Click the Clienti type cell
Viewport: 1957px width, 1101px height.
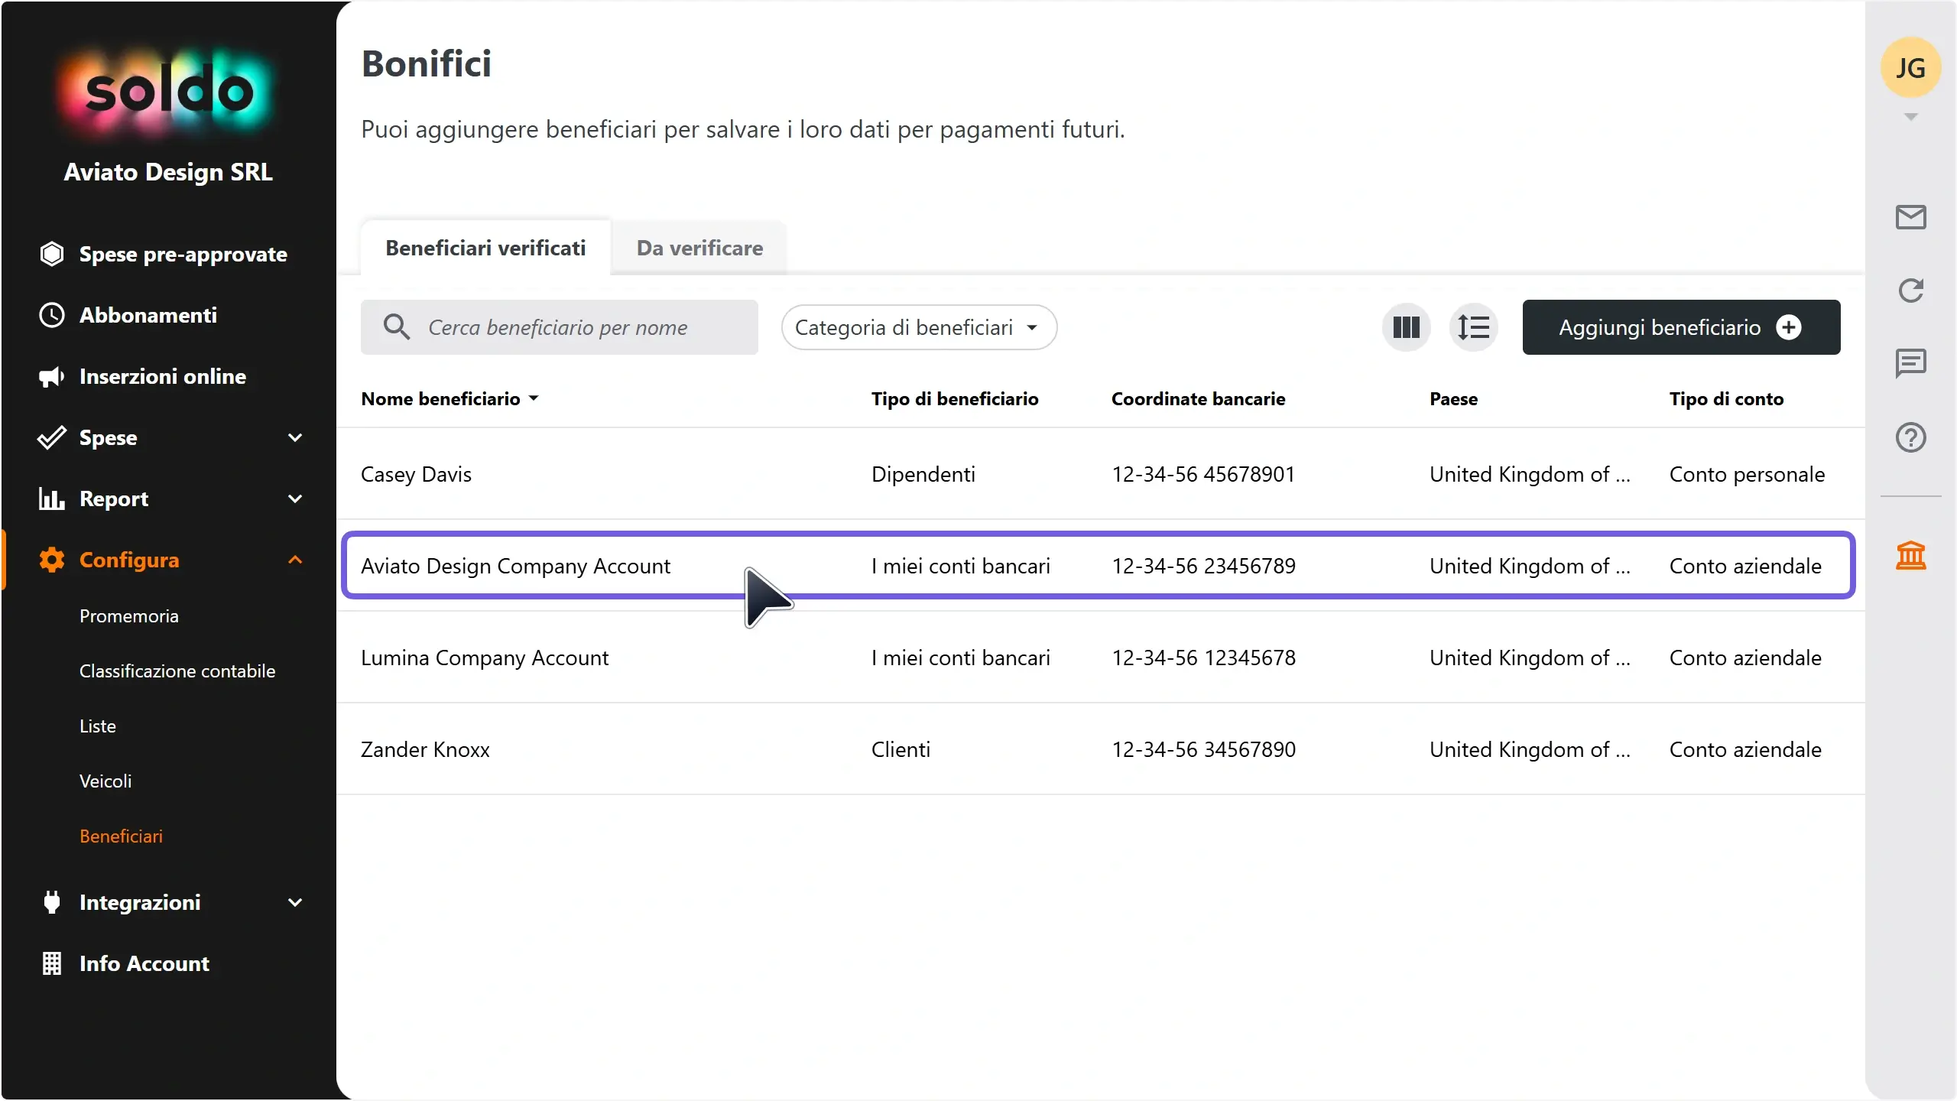[901, 749]
